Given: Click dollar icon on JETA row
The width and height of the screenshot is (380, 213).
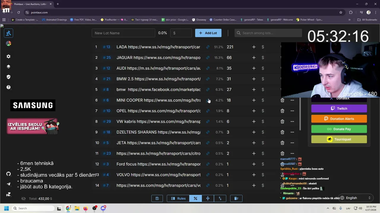Looking at the screenshot, I should coord(263,143).
